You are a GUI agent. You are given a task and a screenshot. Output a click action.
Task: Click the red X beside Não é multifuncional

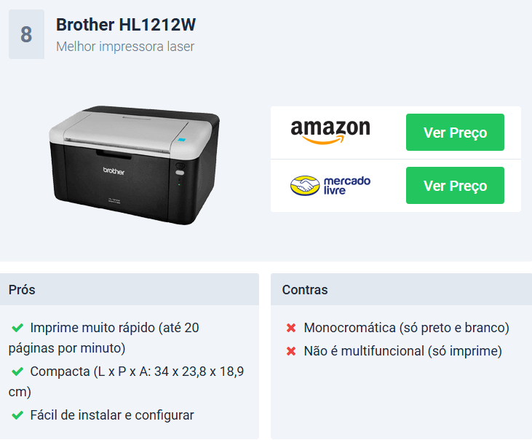[291, 351]
